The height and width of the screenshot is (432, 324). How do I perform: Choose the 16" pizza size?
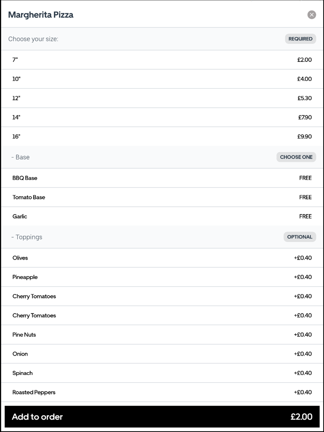[x=162, y=136]
